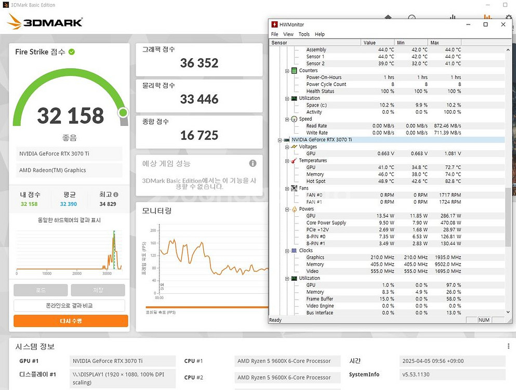Collapse the Powers group

click(x=287, y=209)
